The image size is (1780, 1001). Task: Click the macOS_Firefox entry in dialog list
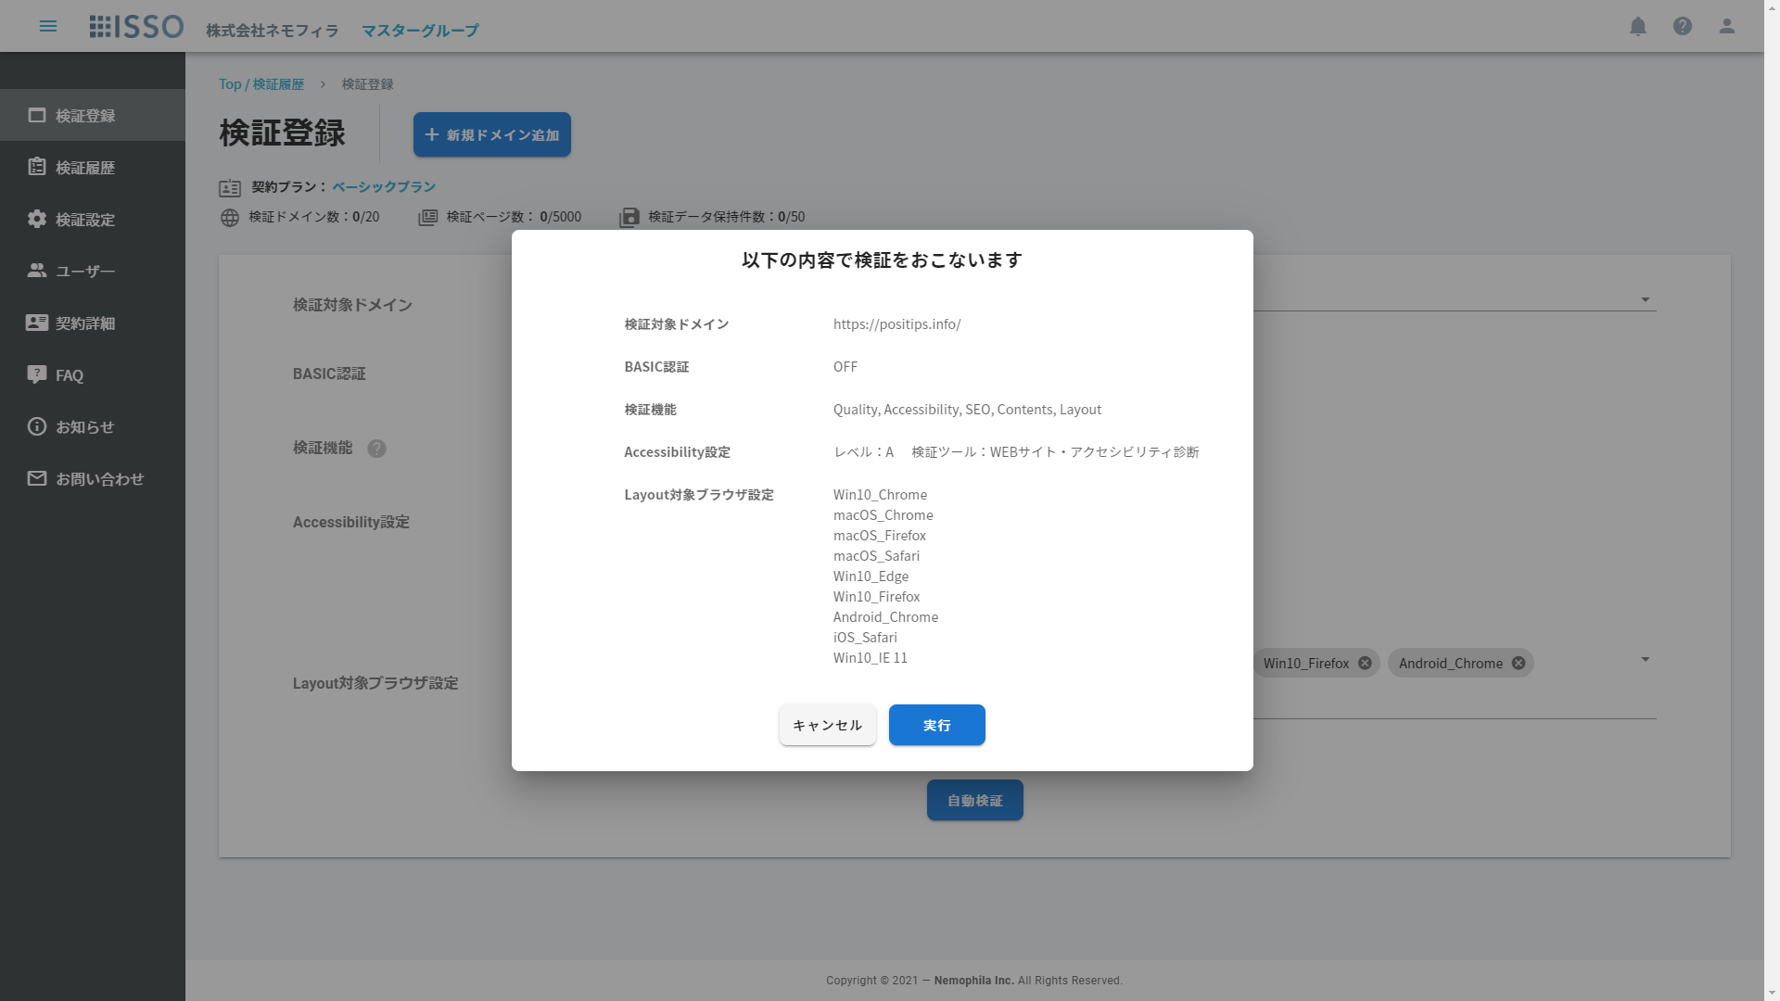(x=879, y=535)
